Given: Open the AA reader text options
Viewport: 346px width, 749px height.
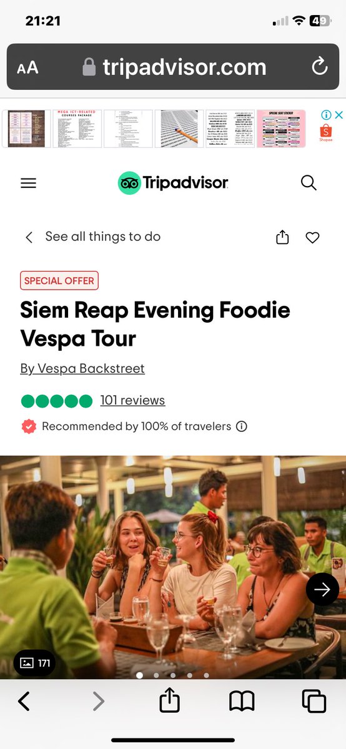Looking at the screenshot, I should pyautogui.click(x=27, y=67).
